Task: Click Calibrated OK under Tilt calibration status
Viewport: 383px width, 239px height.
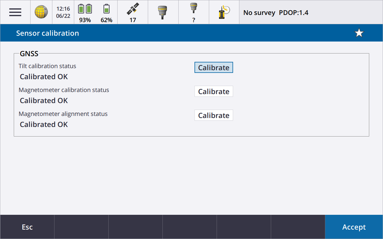Action: [x=44, y=77]
